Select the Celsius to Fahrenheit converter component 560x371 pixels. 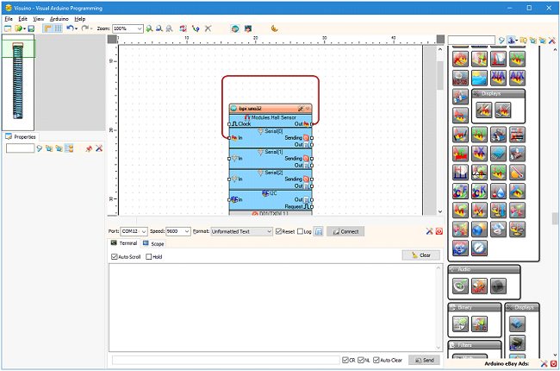pyautogui.click(x=460, y=192)
